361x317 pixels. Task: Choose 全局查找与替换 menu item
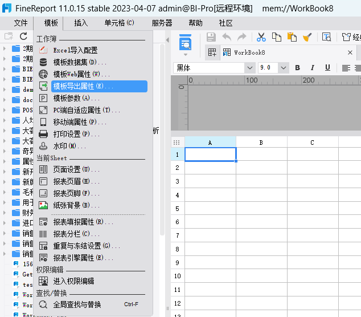[x=93, y=305]
